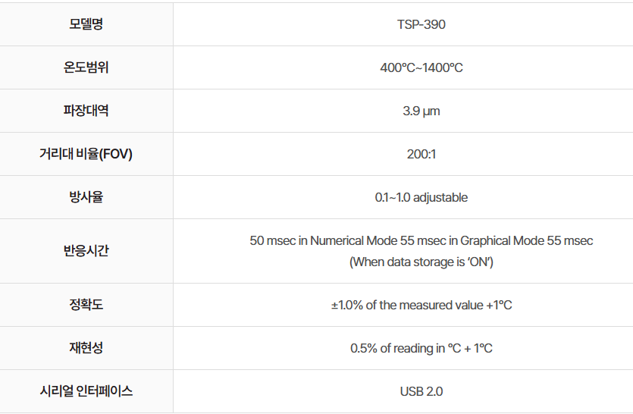Click the 모델명 label cell

point(86,24)
